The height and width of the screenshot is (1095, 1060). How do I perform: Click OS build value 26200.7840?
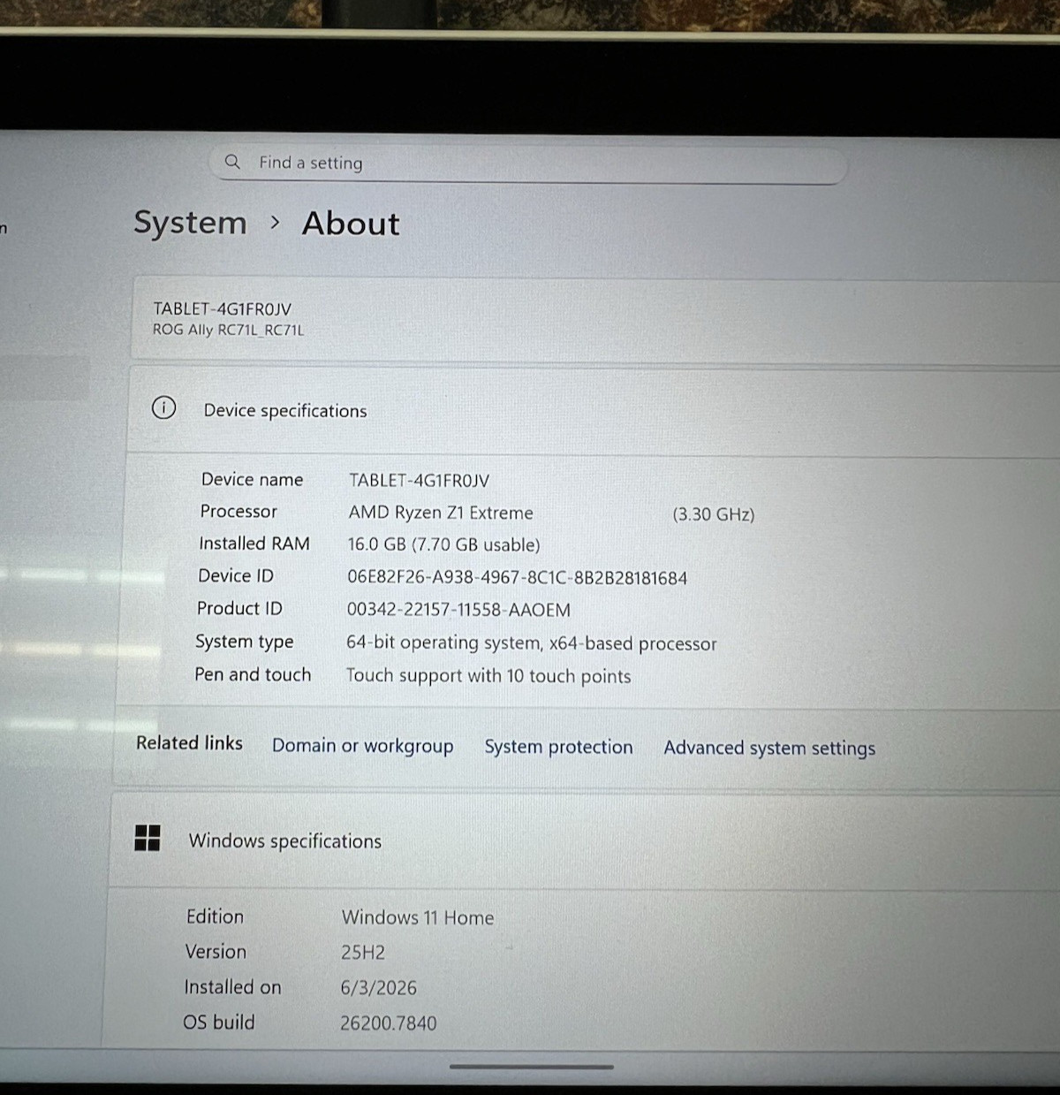[x=388, y=1023]
